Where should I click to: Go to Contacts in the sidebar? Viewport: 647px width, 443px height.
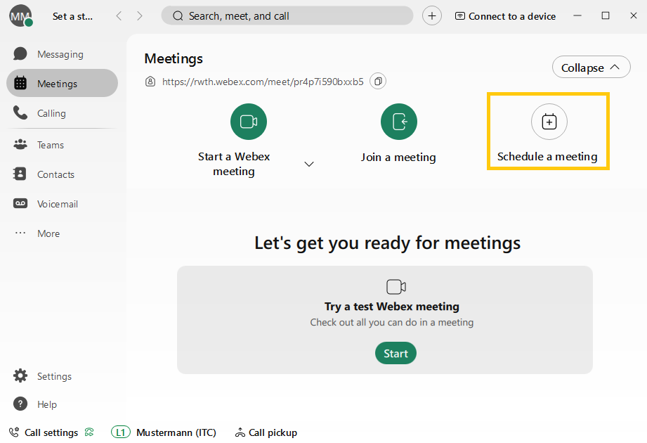[x=55, y=174]
